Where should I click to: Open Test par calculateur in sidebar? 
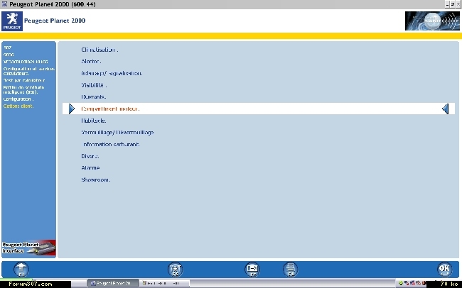point(24,80)
